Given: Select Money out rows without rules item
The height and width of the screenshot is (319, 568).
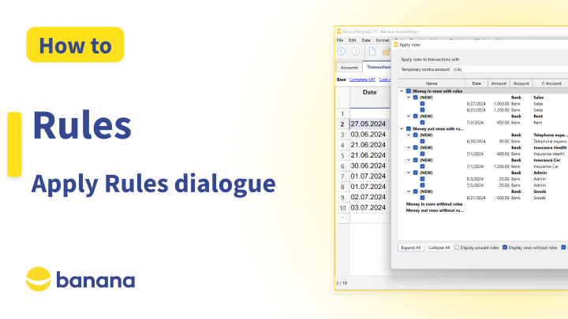Looking at the screenshot, I should tap(435, 210).
